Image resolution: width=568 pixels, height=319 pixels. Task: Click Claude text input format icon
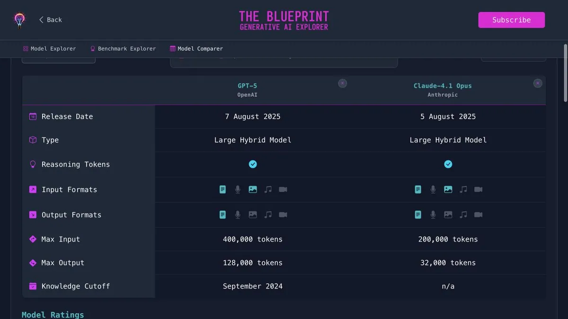pos(418,190)
